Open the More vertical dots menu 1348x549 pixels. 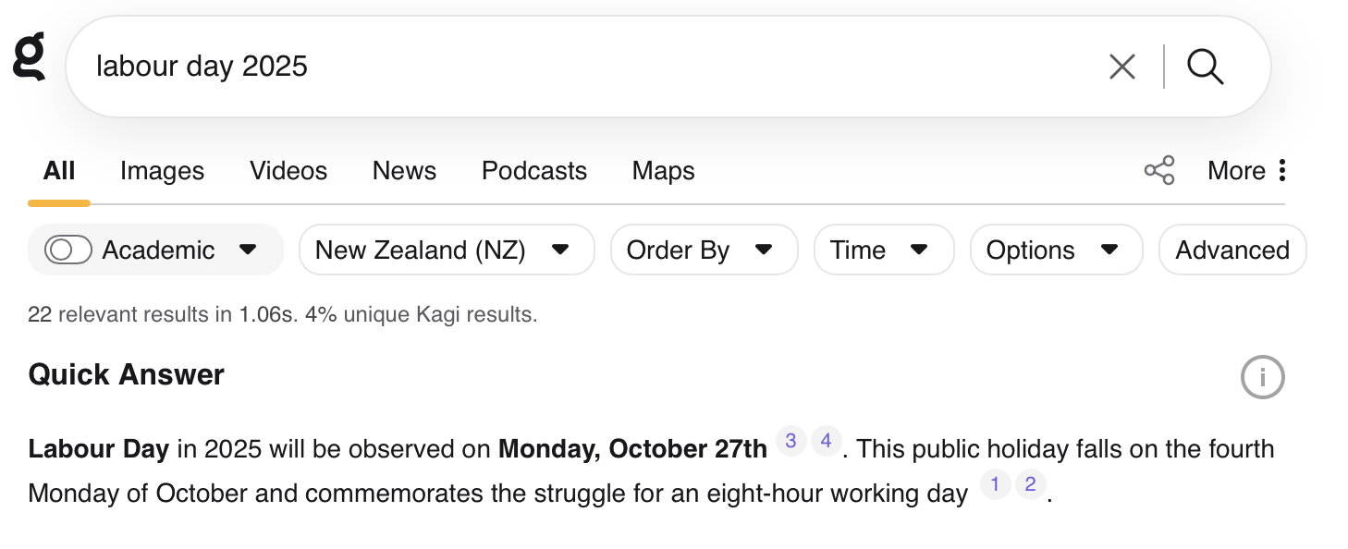(x=1281, y=171)
